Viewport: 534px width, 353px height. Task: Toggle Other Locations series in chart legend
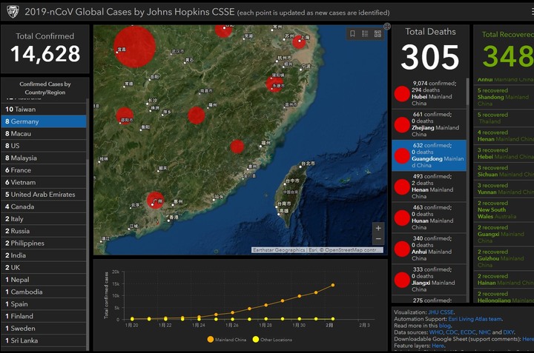(x=272, y=340)
